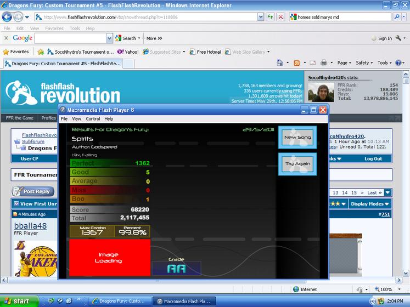
Task: Click the IE Help question mark icon
Action: point(398,62)
